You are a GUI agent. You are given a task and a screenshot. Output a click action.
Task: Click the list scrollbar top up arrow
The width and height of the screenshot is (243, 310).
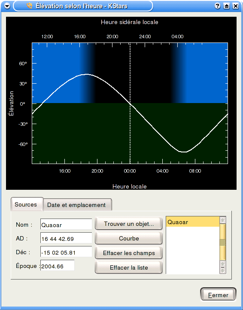223,220
